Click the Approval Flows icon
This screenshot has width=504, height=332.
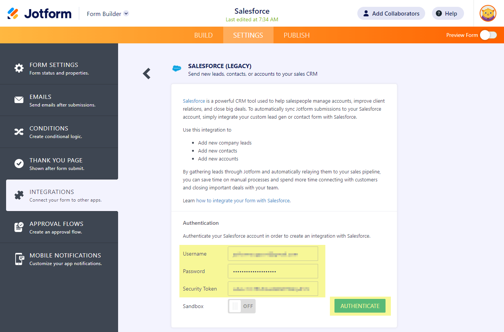pyautogui.click(x=19, y=227)
